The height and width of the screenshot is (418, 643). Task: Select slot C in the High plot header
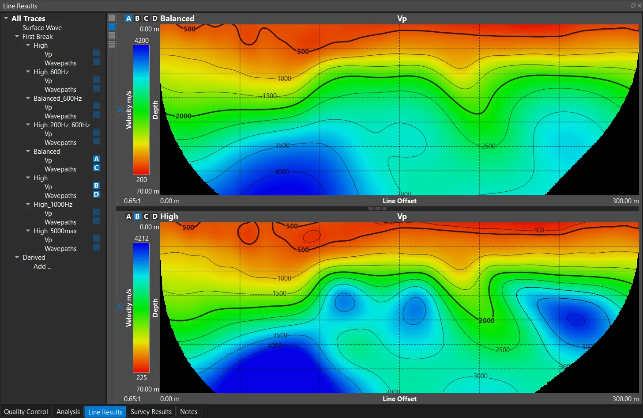click(146, 217)
